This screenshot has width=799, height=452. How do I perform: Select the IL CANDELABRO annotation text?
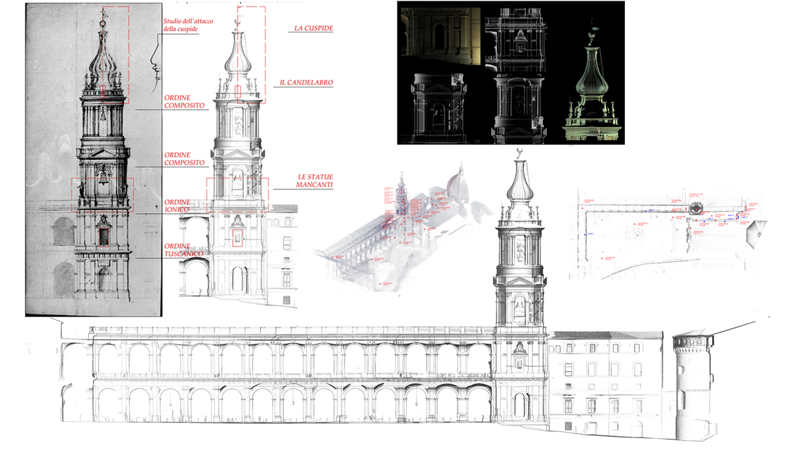tap(306, 83)
